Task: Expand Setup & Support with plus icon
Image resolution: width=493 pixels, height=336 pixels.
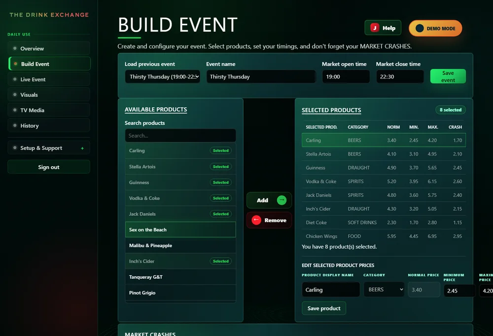Action: (x=82, y=148)
